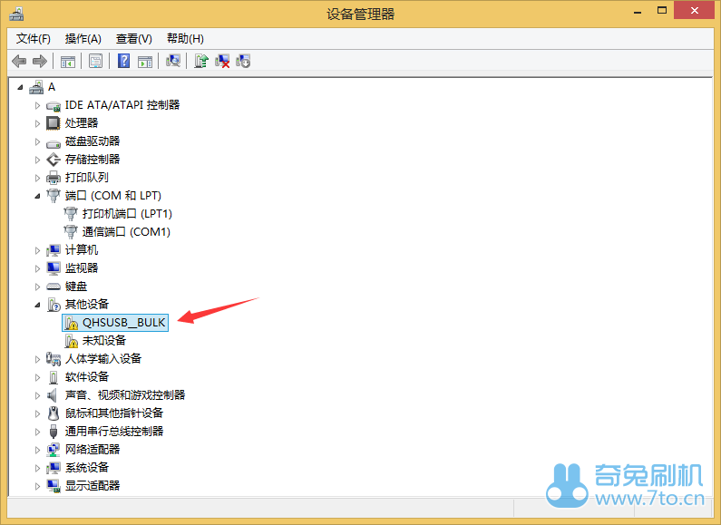Expand the 监视器 category
Viewport: 721px width, 525px height.
[38, 268]
